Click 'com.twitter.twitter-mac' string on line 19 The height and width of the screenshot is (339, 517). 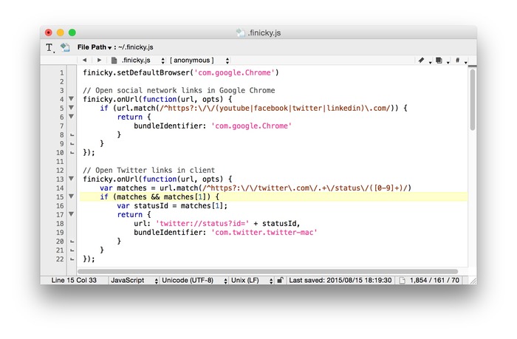point(264,233)
